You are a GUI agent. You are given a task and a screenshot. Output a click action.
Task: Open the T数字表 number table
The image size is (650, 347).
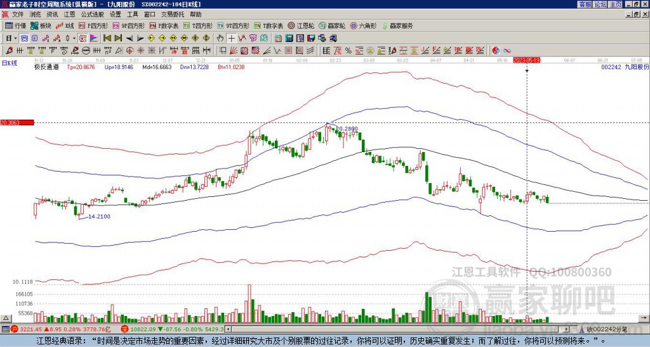269,25
